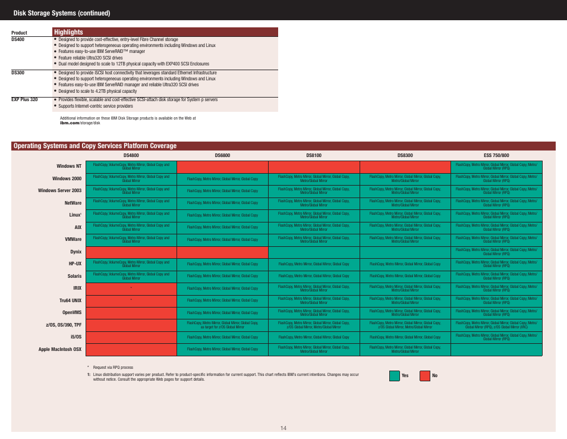
Task: Select the 'Dynix' row label
Action: click(x=75, y=252)
